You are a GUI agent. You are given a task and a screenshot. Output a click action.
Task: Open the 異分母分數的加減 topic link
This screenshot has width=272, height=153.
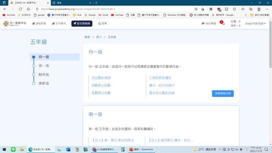[x=161, y=93]
